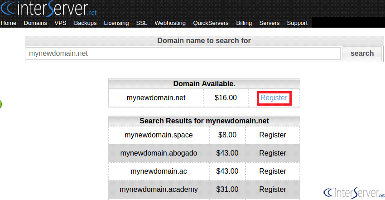Open the SSL menu item
The image size is (385, 200).
click(x=142, y=23)
